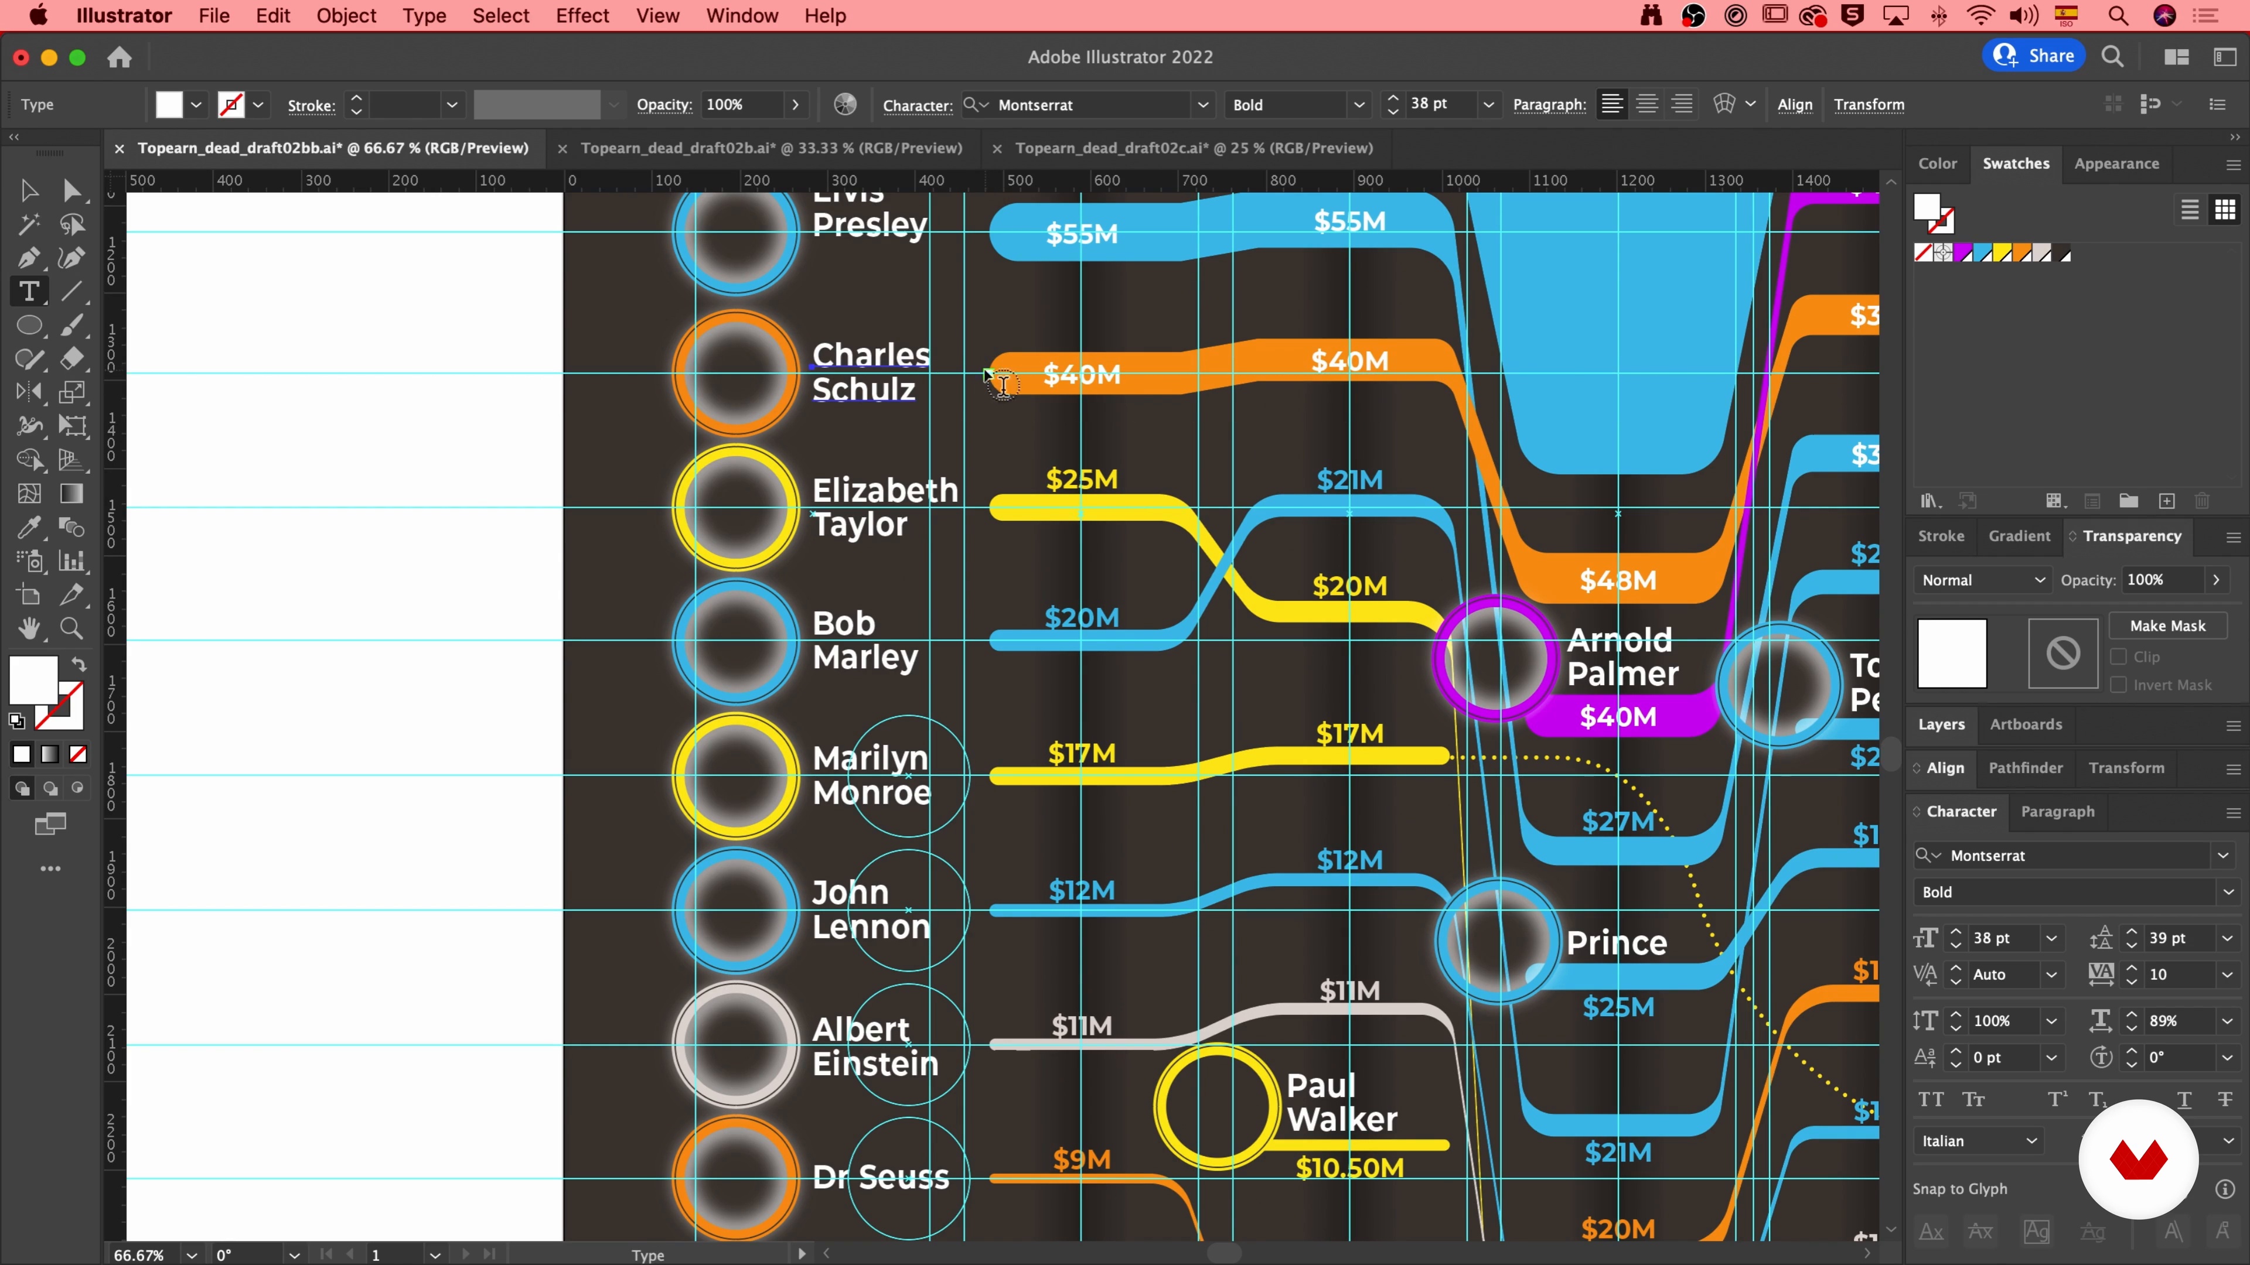Screen dimensions: 2250x1265
Task: Open the Montserrat font dropdown in control bar
Action: (1203, 105)
